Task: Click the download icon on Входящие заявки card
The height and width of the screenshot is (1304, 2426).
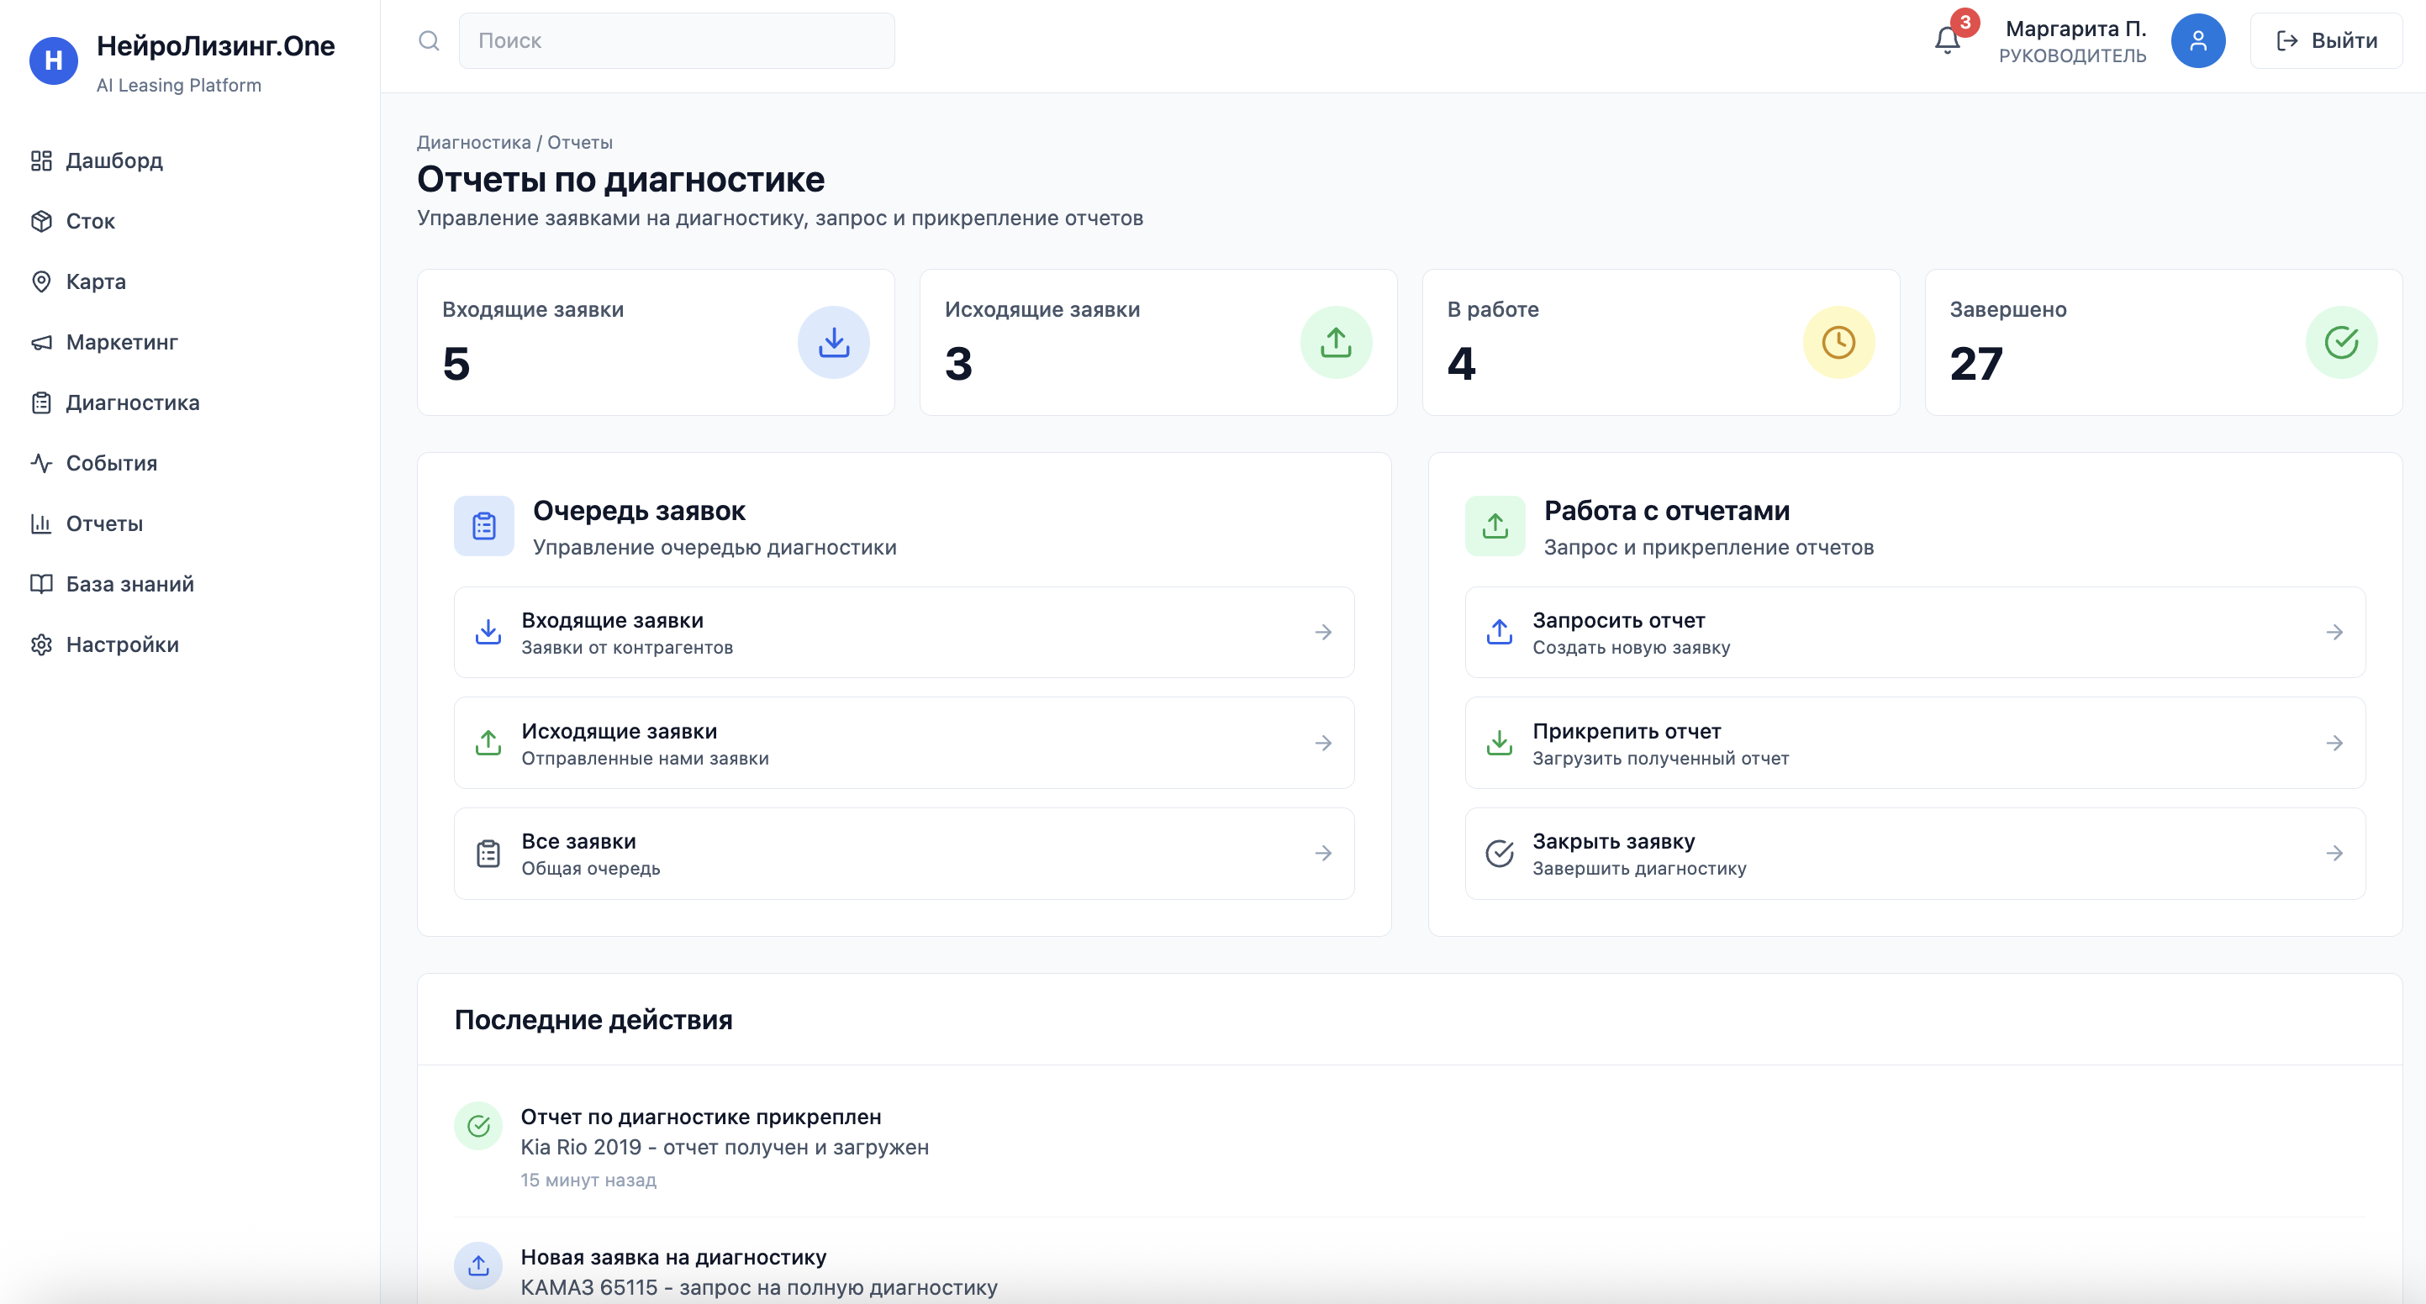Action: pos(832,342)
